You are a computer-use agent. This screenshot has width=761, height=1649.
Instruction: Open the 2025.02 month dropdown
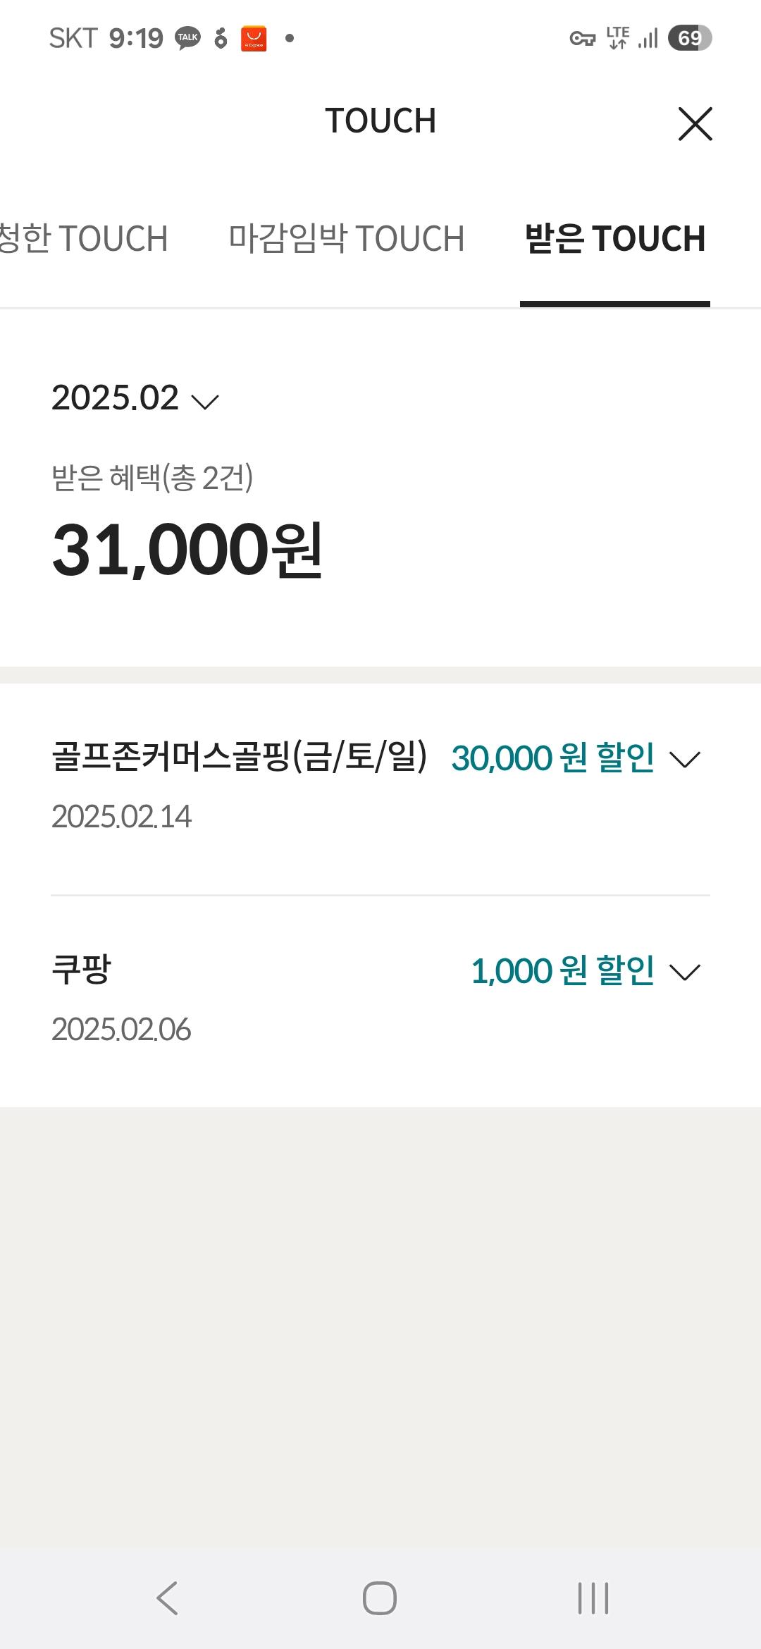click(135, 398)
